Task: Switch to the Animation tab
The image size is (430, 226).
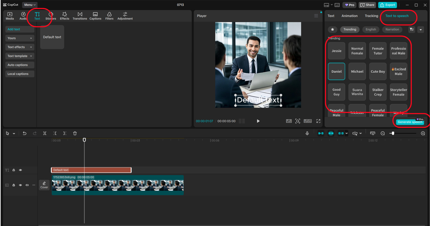Action: tap(349, 16)
